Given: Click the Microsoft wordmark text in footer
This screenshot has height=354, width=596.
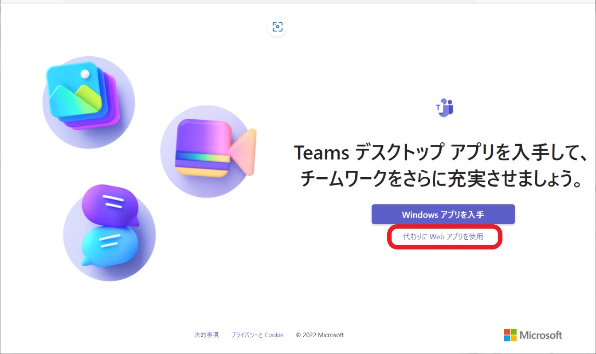Looking at the screenshot, I should (541, 335).
